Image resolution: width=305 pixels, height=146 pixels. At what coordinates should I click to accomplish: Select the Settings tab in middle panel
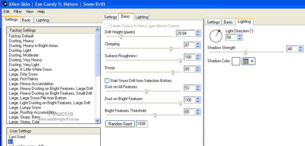pyautogui.click(x=111, y=17)
